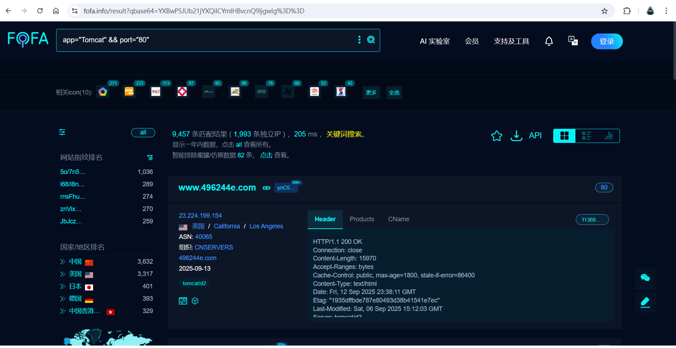This screenshot has width=676, height=348.
Task: Click 全选 to select all icons
Action: coord(394,92)
